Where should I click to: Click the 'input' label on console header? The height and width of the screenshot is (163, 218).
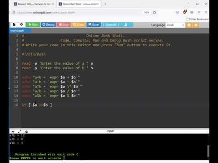(x=110, y=131)
